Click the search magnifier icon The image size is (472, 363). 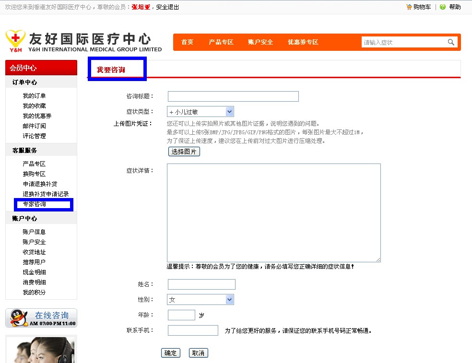(x=450, y=42)
